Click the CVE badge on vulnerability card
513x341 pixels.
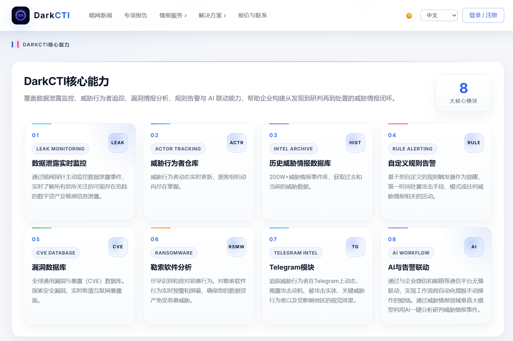118,247
